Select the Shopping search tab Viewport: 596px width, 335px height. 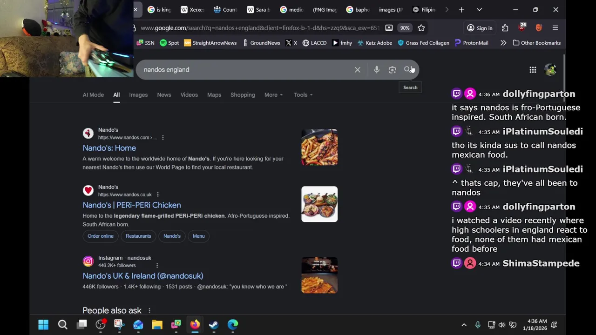pyautogui.click(x=243, y=95)
